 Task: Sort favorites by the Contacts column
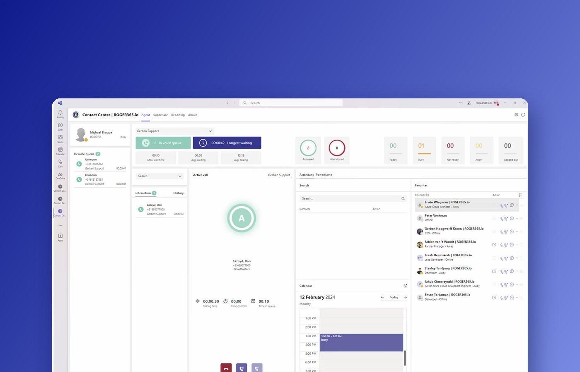click(x=422, y=195)
